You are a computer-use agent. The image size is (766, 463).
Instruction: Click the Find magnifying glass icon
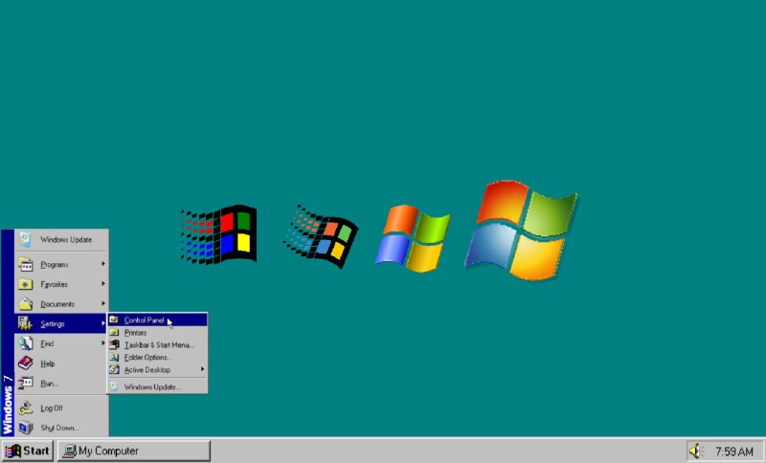coord(26,343)
